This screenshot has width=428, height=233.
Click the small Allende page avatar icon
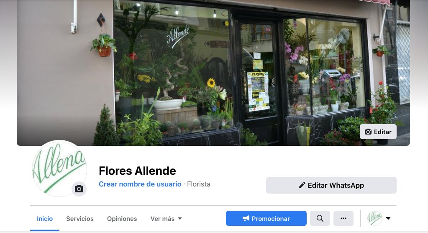point(375,218)
